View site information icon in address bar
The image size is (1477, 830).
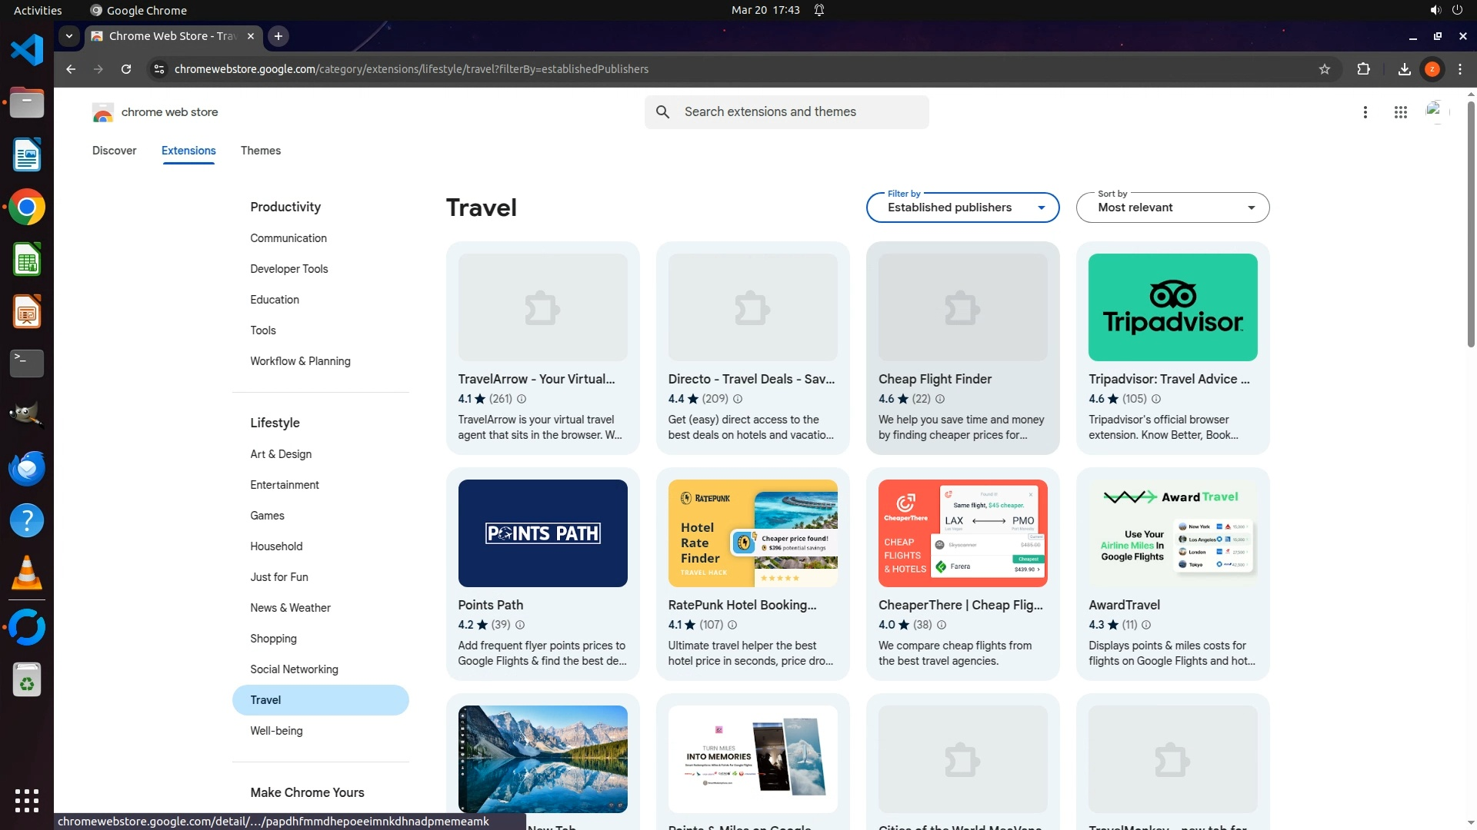coord(158,69)
